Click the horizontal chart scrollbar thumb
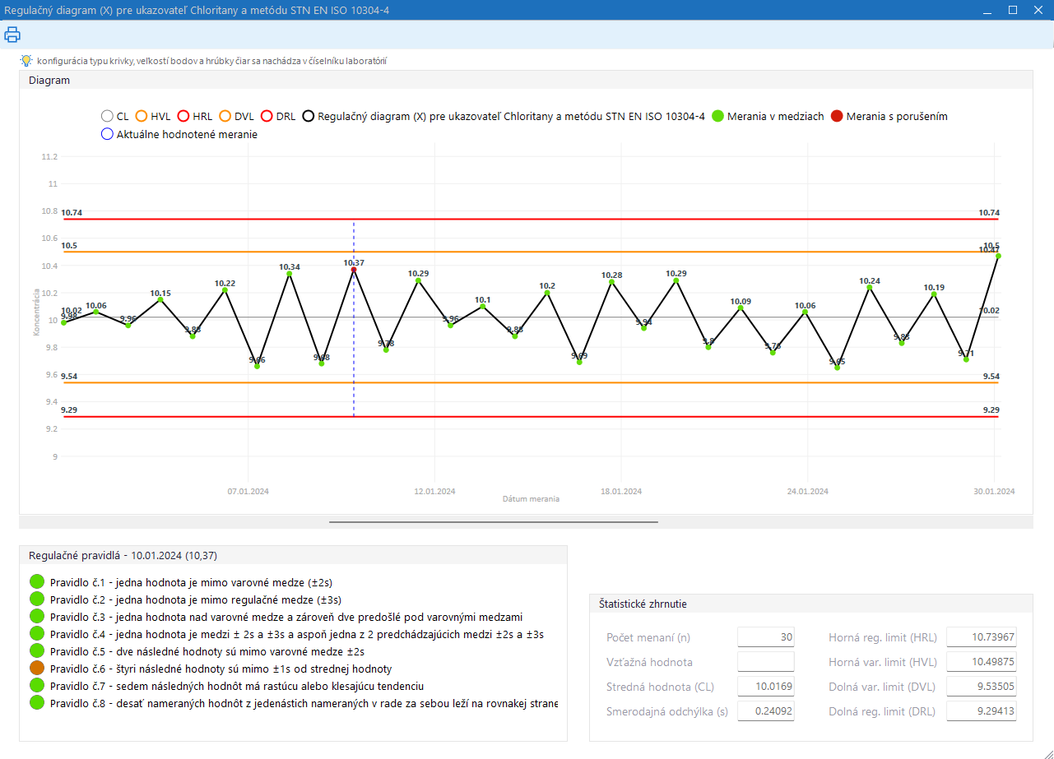The width and height of the screenshot is (1054, 759). [494, 521]
